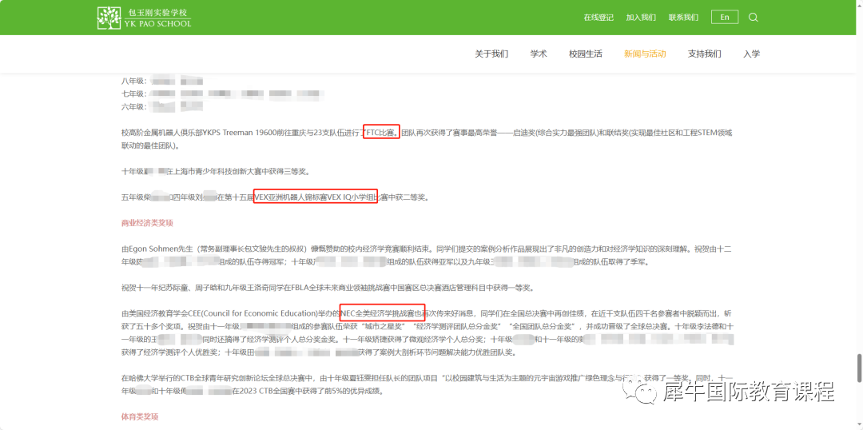Click the YK Pao School logo

(144, 18)
